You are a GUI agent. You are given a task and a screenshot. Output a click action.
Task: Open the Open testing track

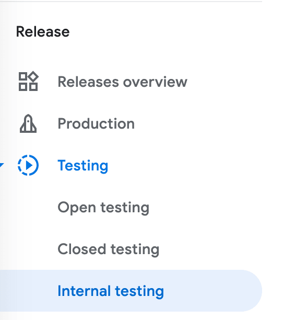(103, 208)
